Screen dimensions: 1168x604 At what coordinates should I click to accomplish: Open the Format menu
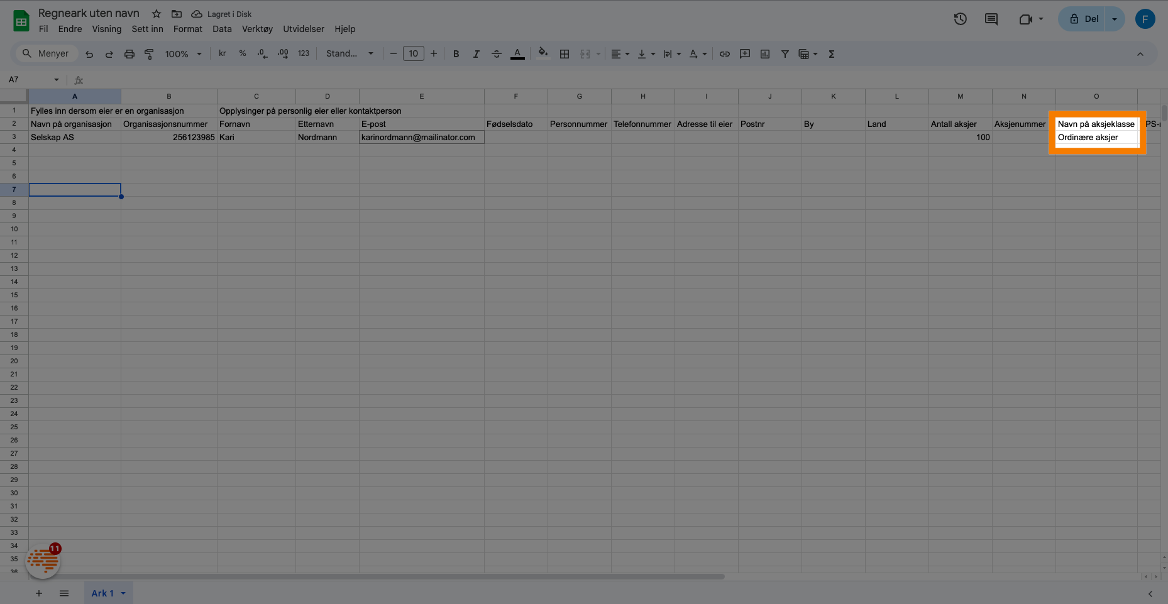pos(188,29)
